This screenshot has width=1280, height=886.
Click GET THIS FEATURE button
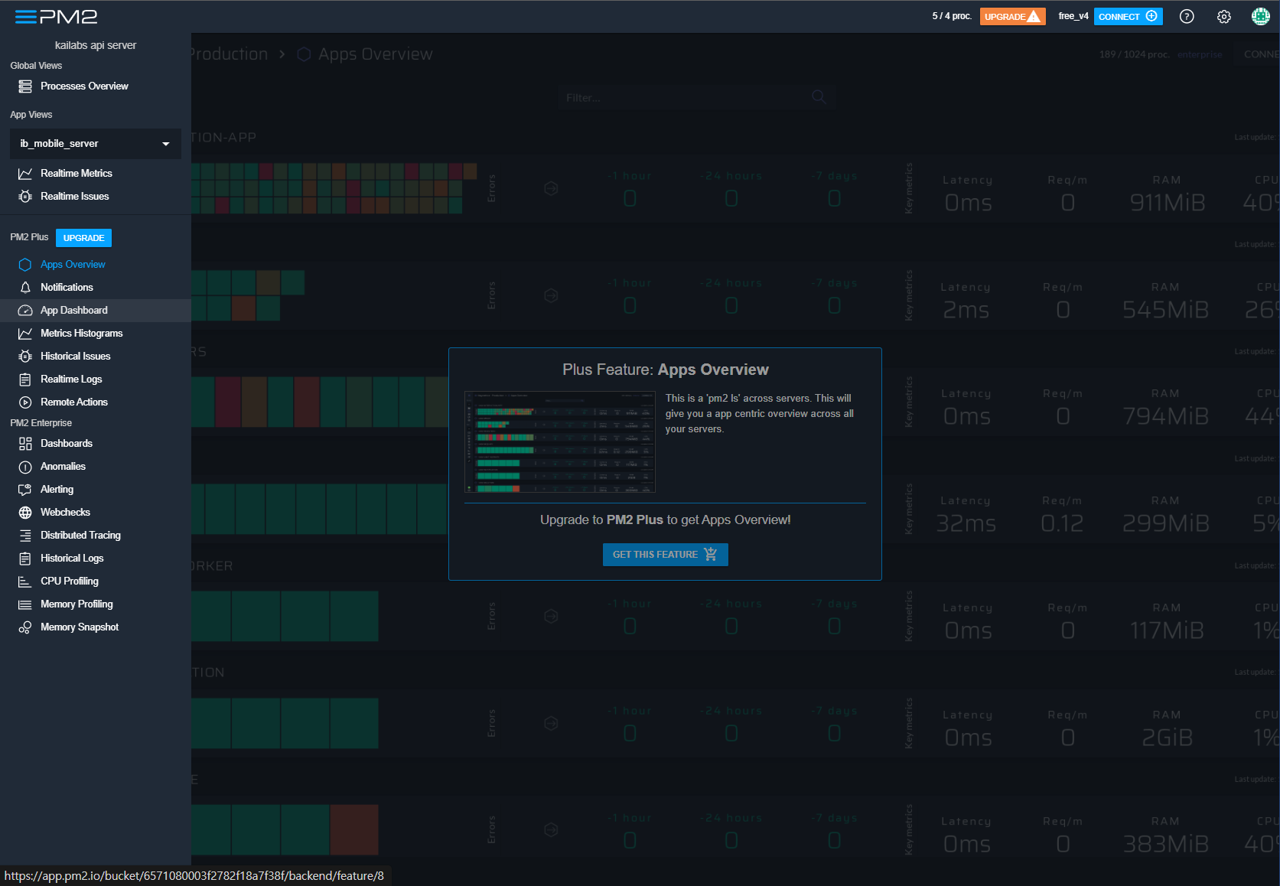pos(665,555)
